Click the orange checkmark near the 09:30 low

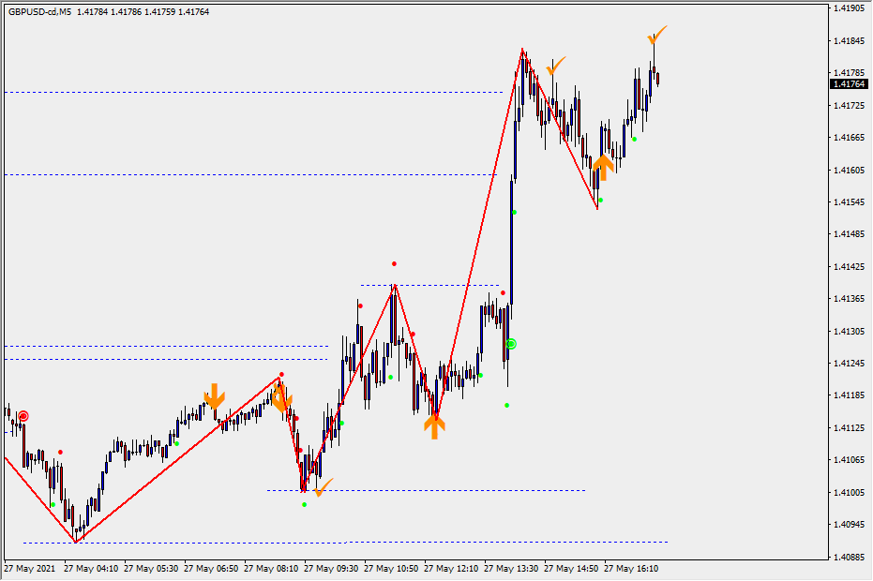point(323,487)
